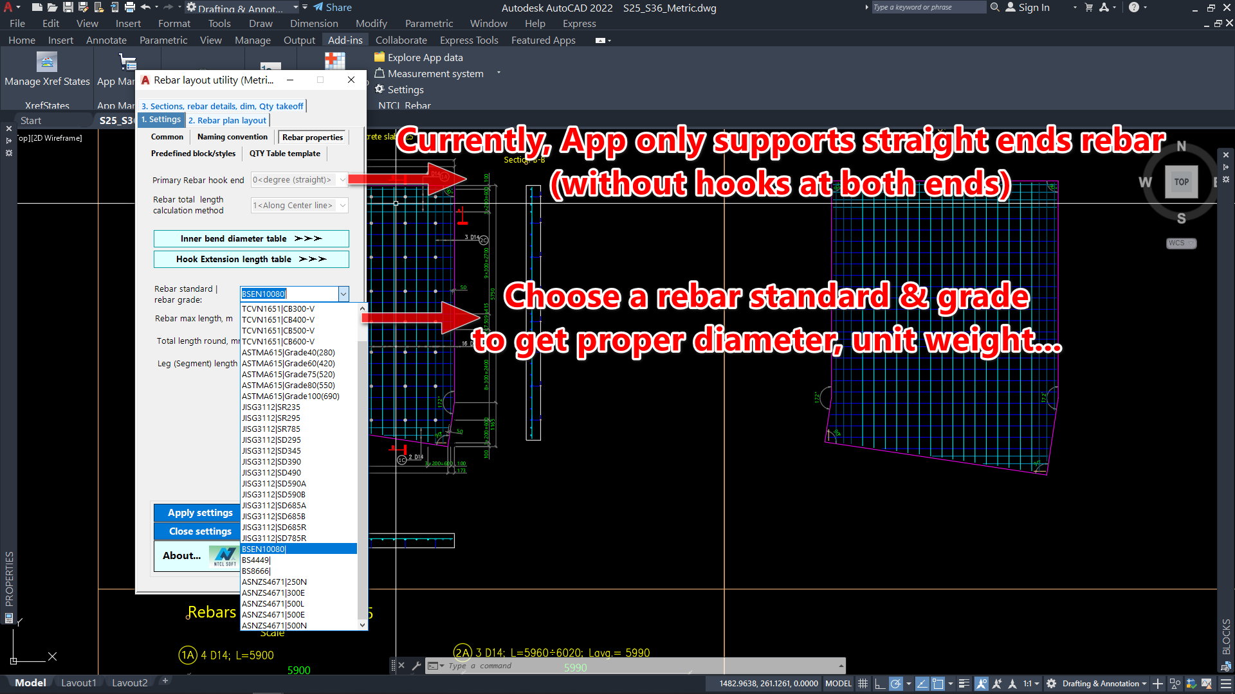The height and width of the screenshot is (694, 1235).
Task: Click the Manage Xref States icon
Action: click(47, 62)
